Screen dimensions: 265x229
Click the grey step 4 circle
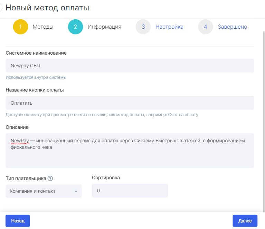[205, 27]
